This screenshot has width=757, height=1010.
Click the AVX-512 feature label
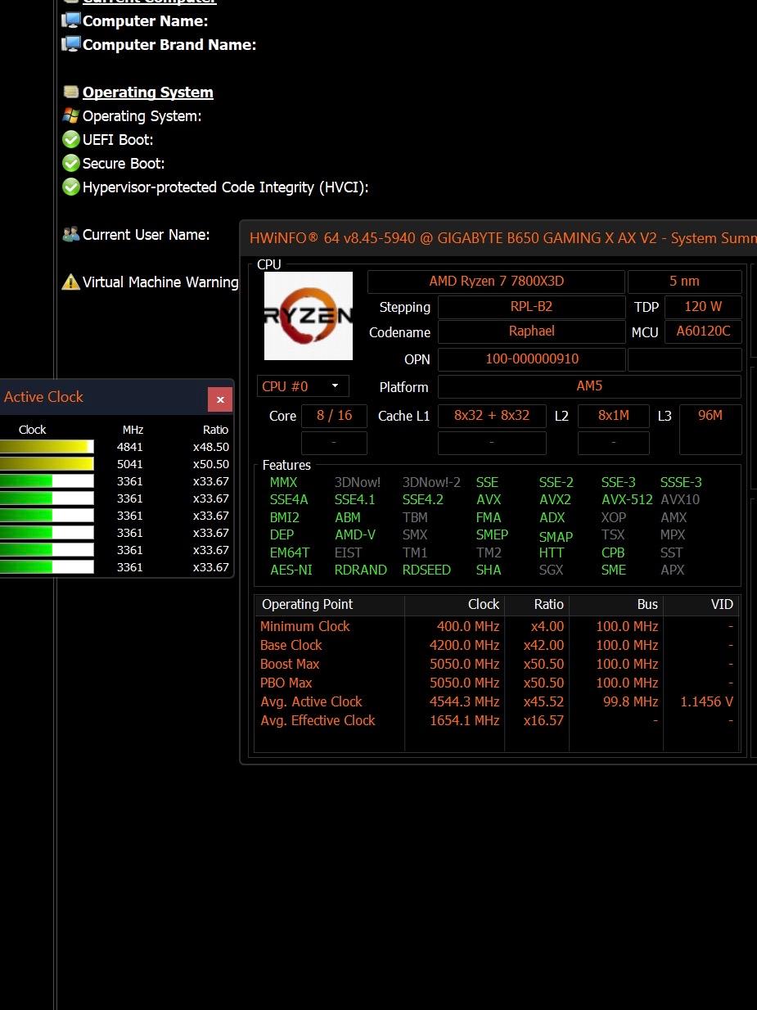[x=627, y=499]
